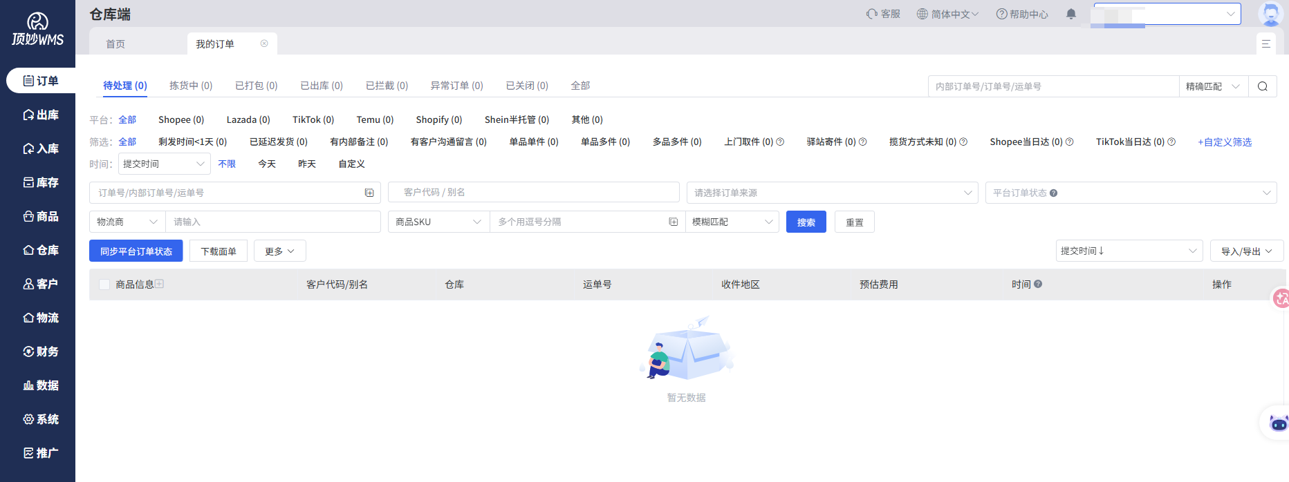
Task: Show help tooltip for 平台订单状态
Action: tap(1053, 193)
